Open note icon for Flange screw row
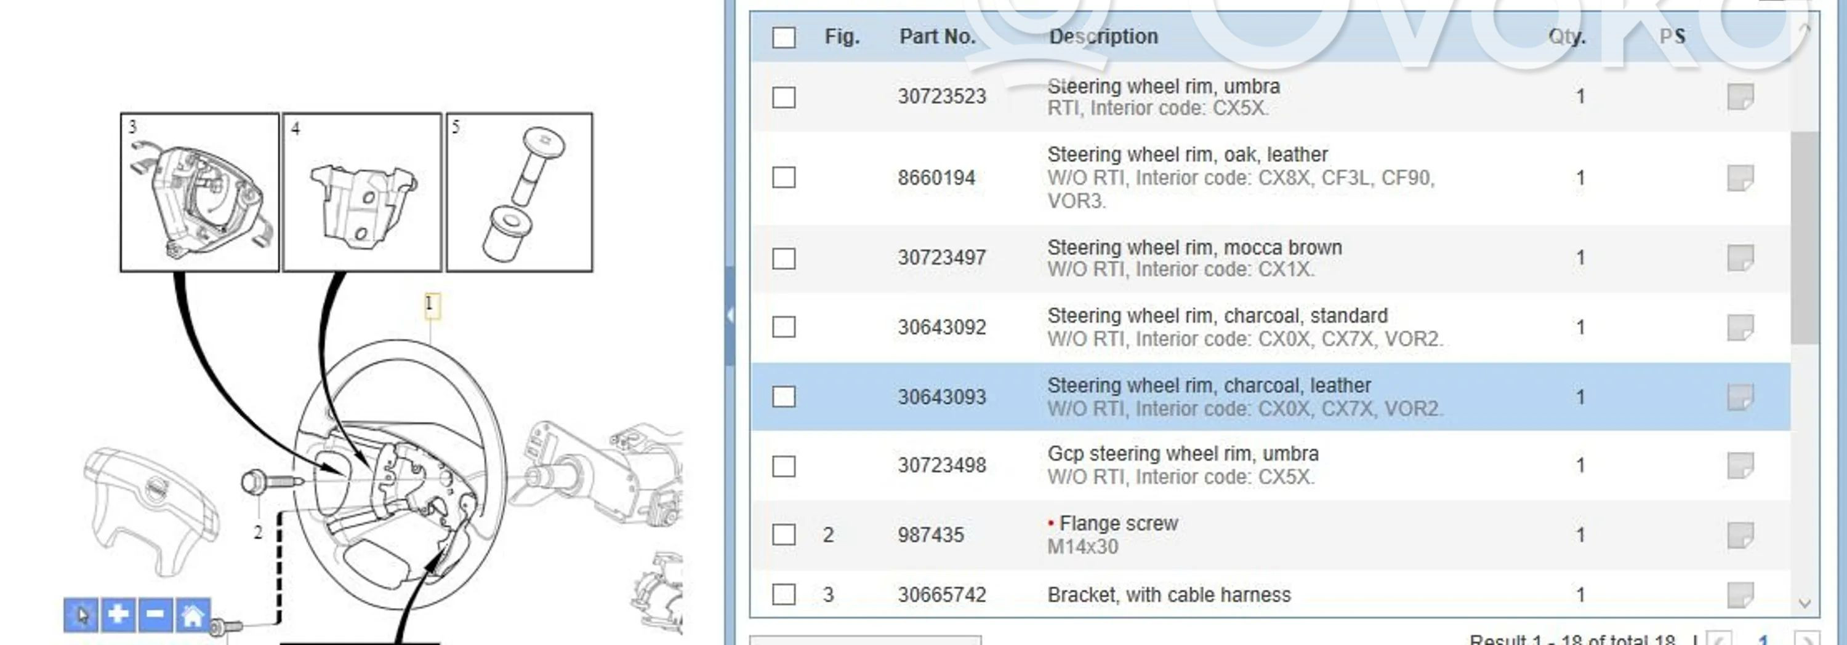Viewport: 1847px width, 645px height. coord(1740,535)
